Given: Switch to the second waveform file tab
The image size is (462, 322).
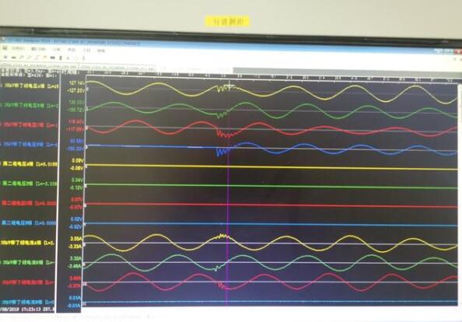Looking at the screenshot, I should point(117,68).
